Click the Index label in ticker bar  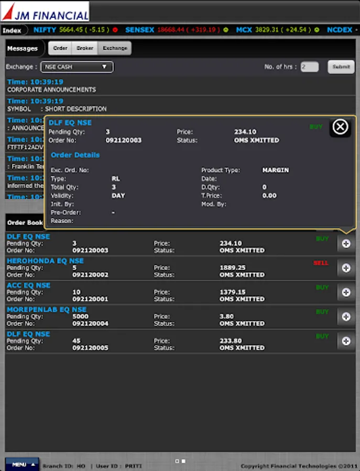pos(12,30)
